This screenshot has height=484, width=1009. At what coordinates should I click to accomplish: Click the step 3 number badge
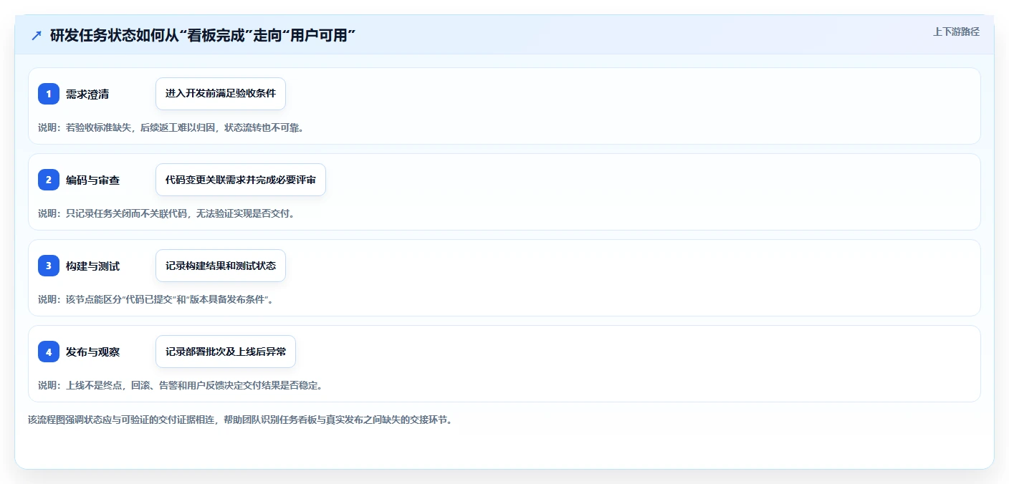pos(49,266)
